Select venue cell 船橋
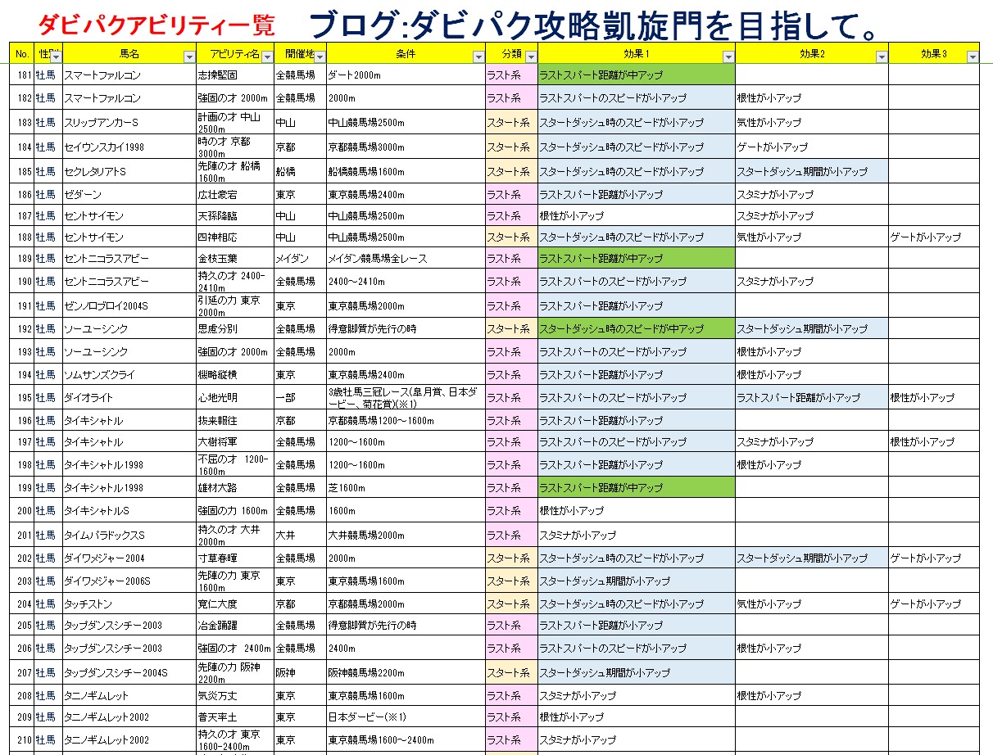The width and height of the screenshot is (993, 755). click(300, 172)
